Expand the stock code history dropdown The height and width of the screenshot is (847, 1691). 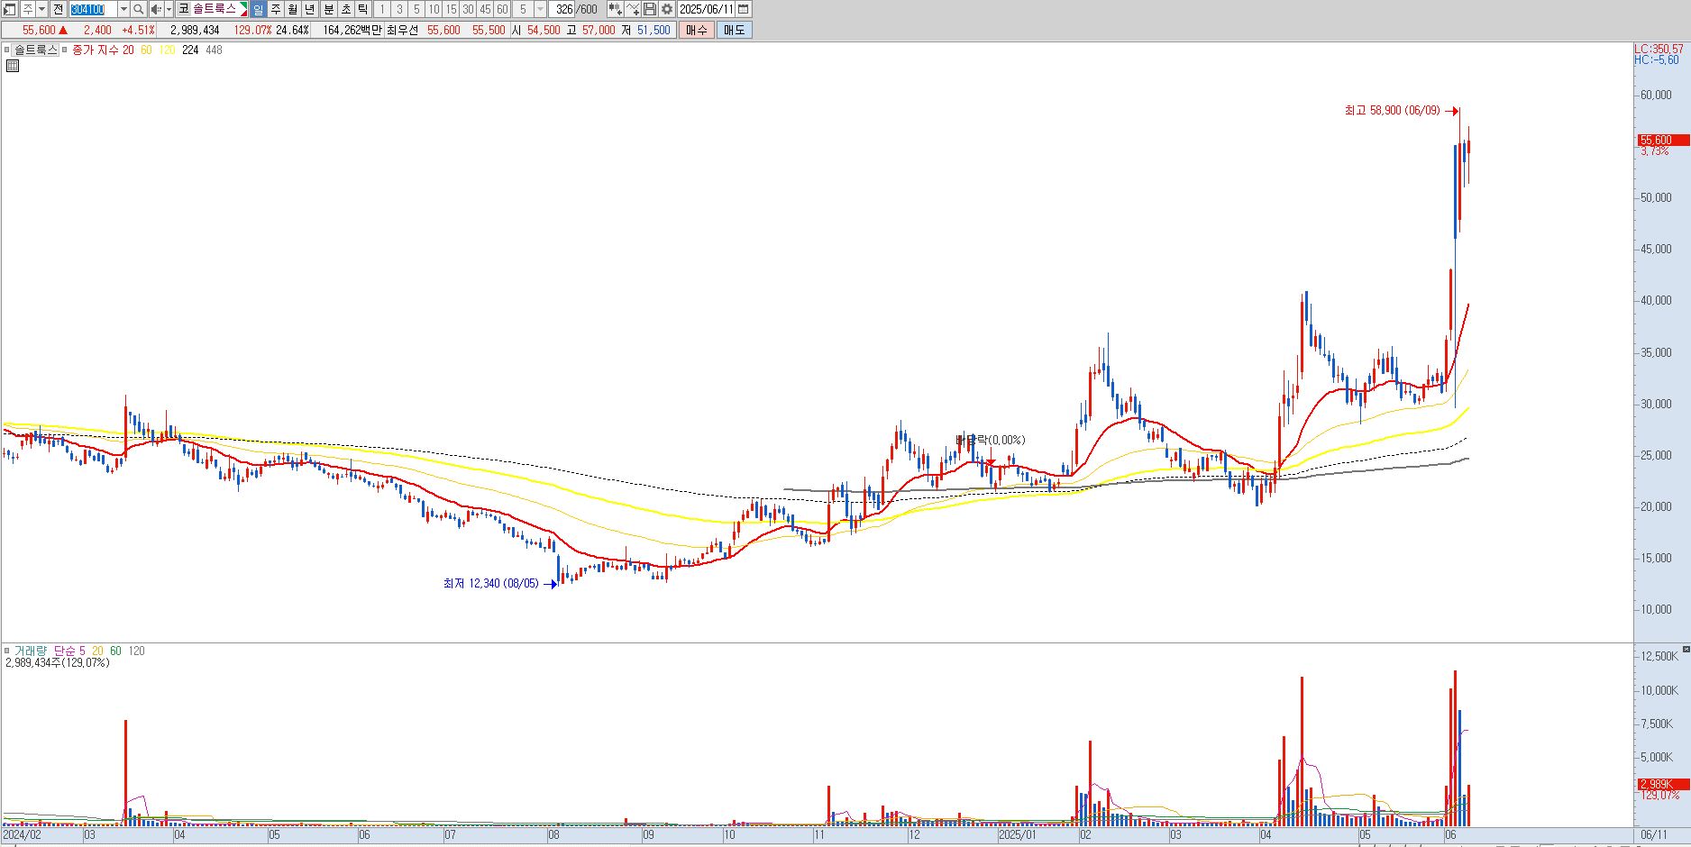pyautogui.click(x=123, y=9)
